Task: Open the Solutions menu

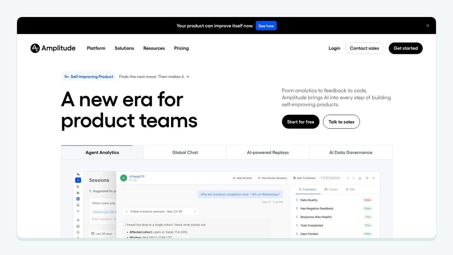Action: (124, 48)
